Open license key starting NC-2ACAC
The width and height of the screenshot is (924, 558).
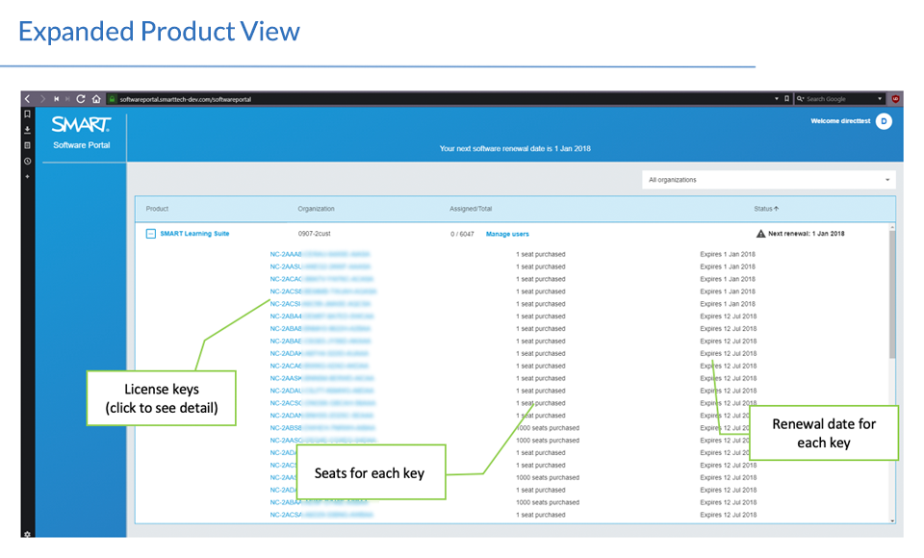tap(321, 279)
